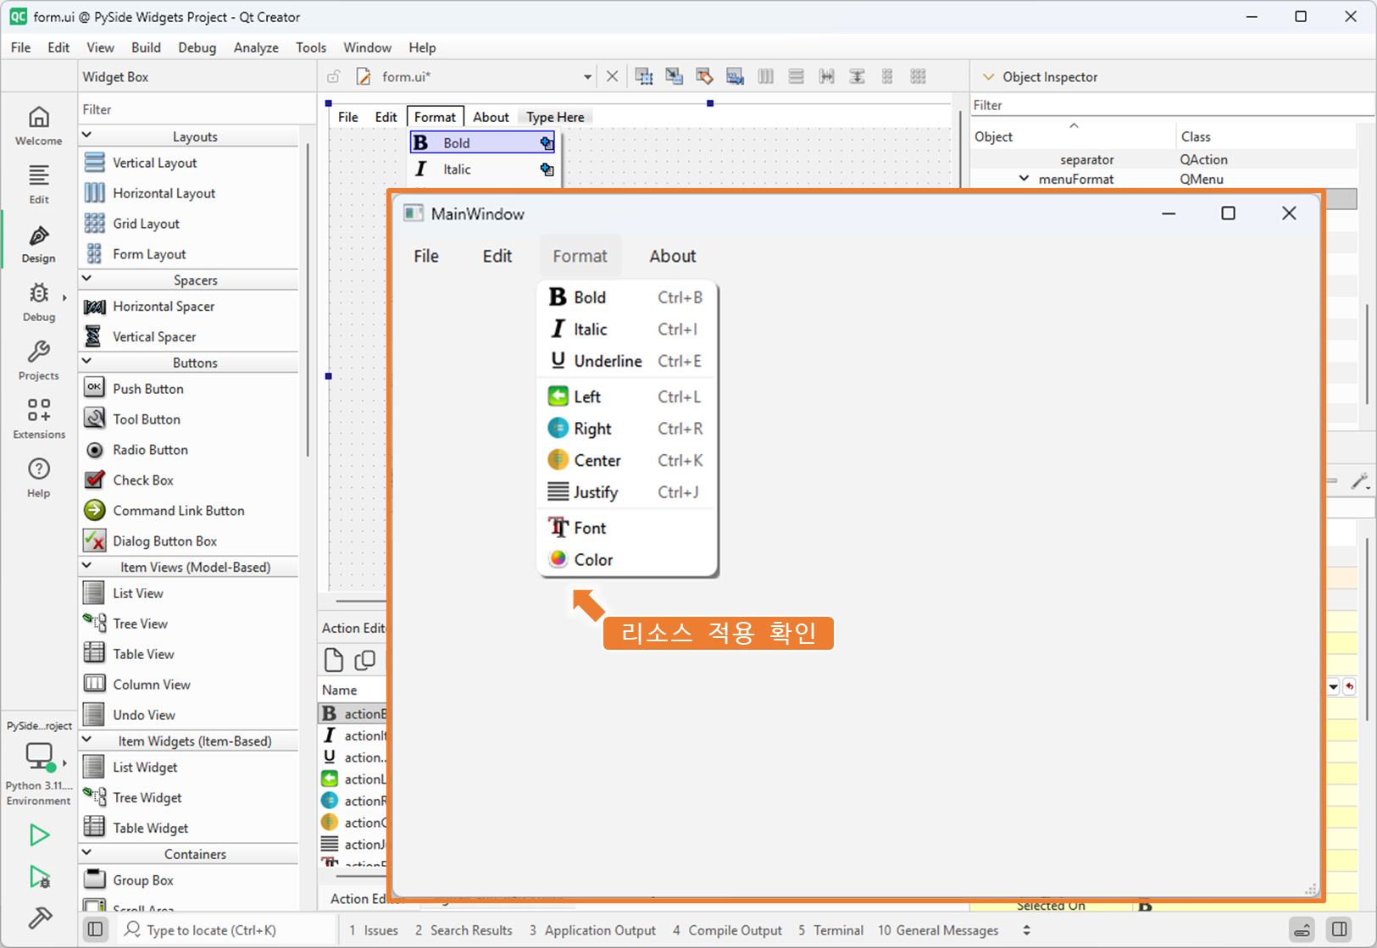Viewport: 1377px width, 948px height.
Task: Open the Object Inspector panel dropdown chevron
Action: tap(988, 76)
